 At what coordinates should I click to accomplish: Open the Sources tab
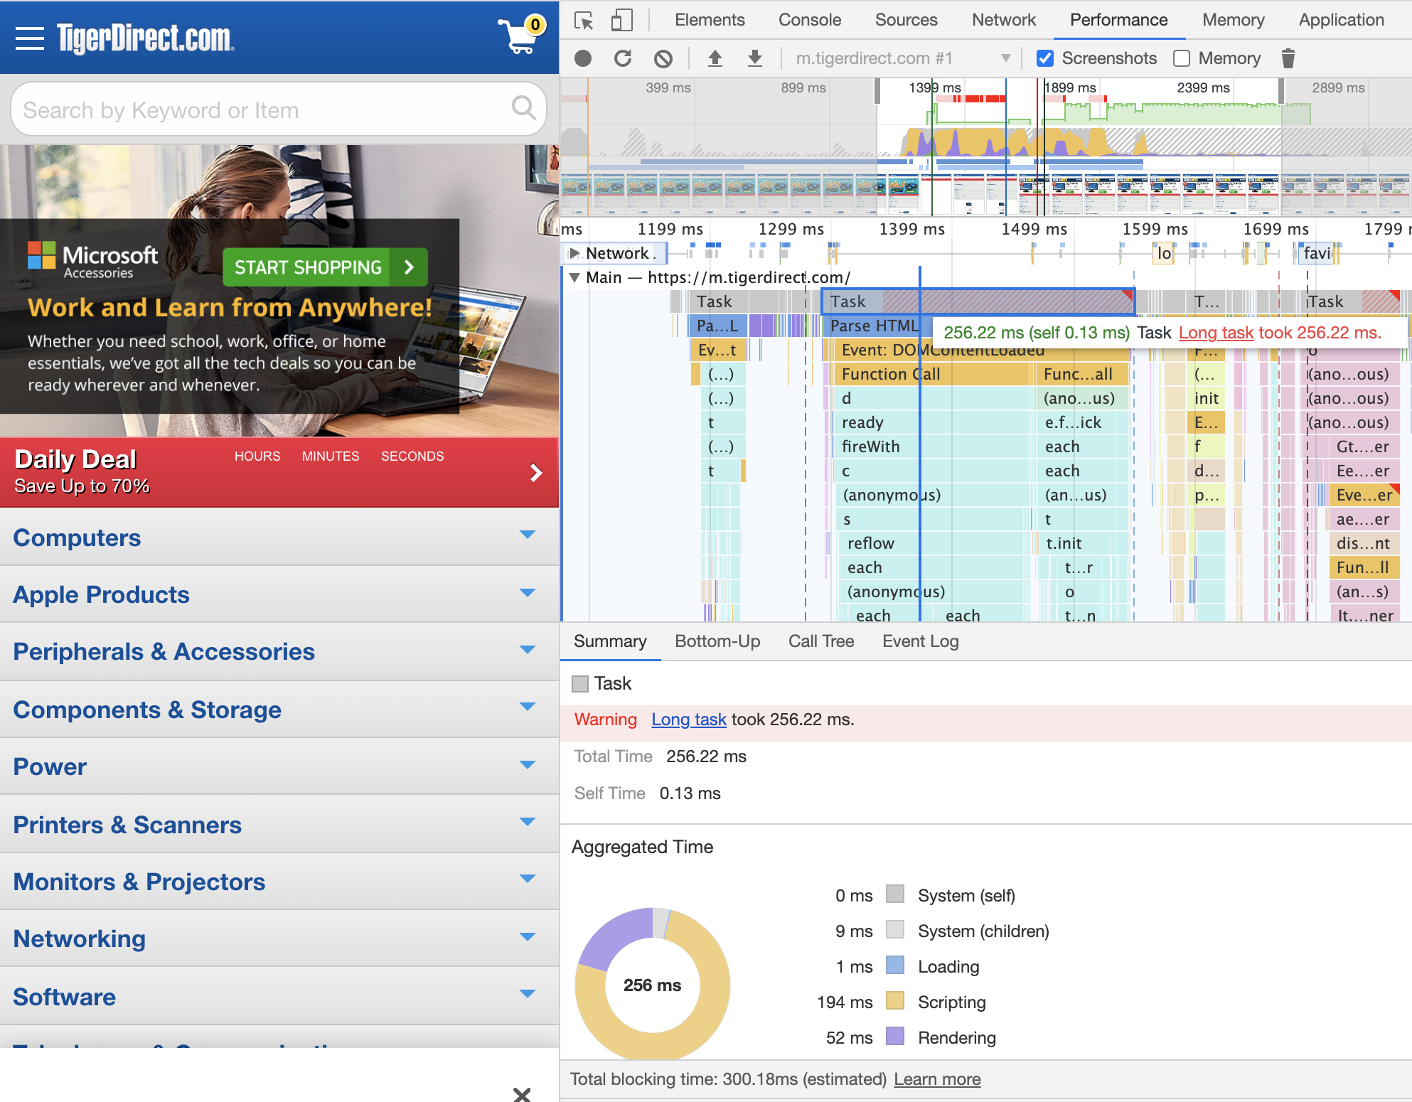906,20
